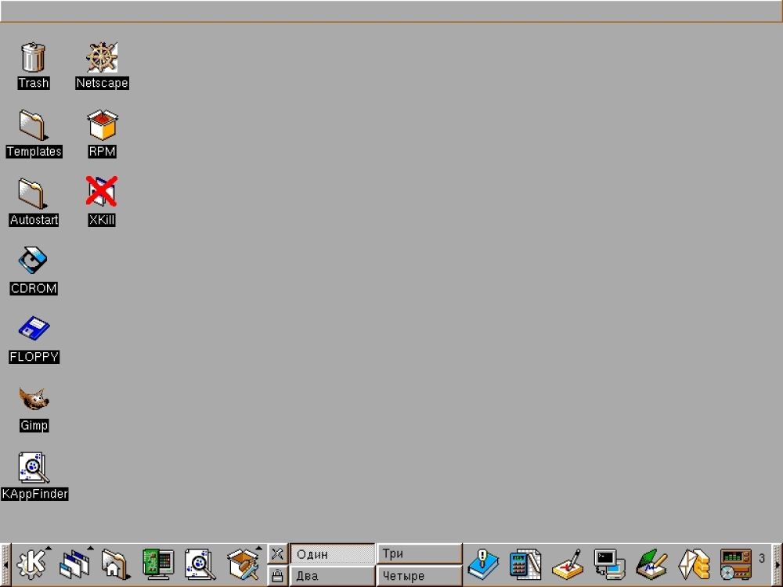
Task: Open the Utilities toolbox menu in panel
Action: (x=244, y=564)
